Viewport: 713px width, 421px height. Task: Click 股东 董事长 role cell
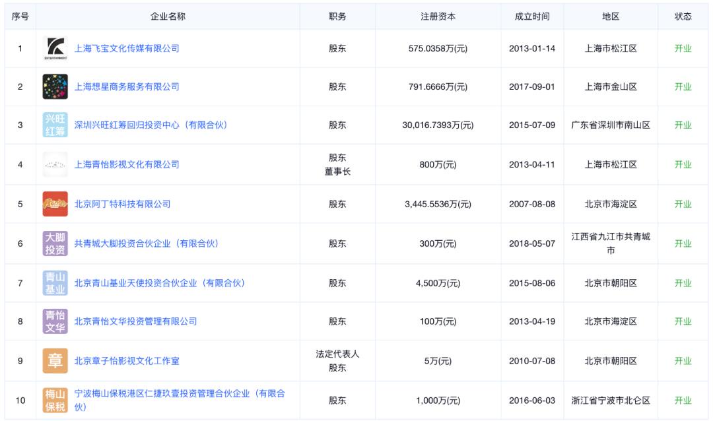[337, 164]
